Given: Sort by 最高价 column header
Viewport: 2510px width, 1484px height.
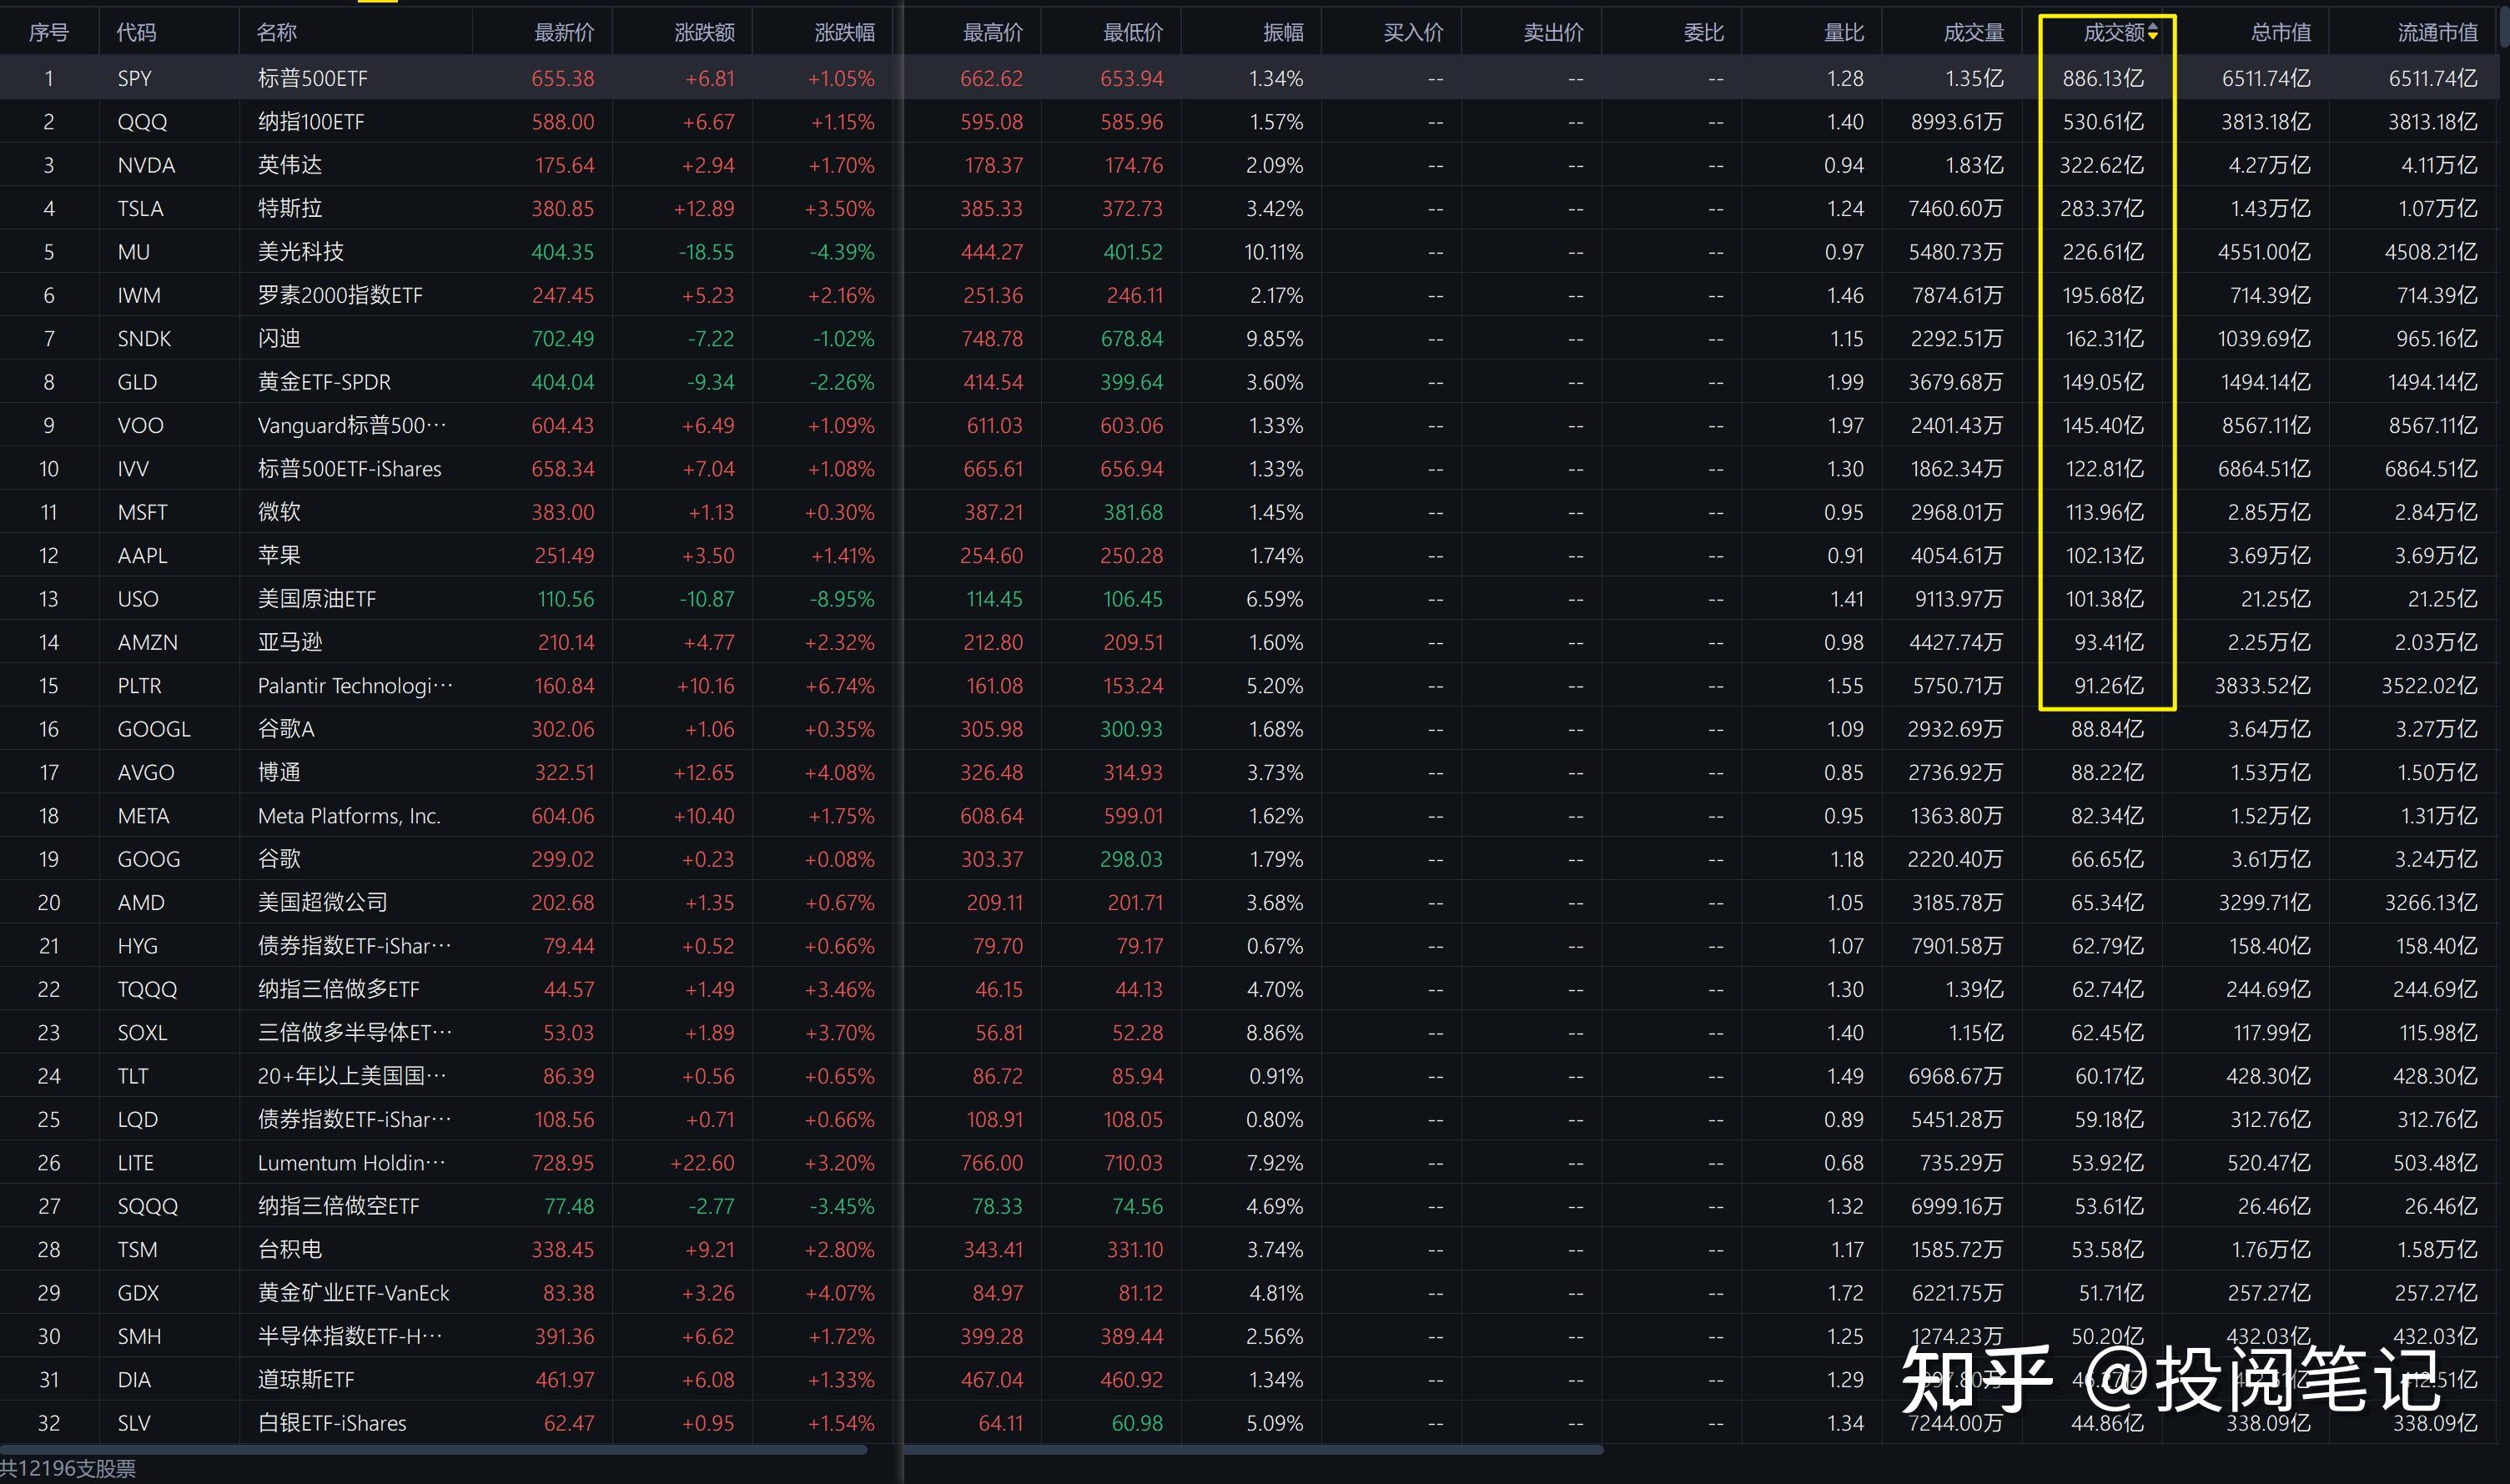Looking at the screenshot, I should pyautogui.click(x=993, y=33).
